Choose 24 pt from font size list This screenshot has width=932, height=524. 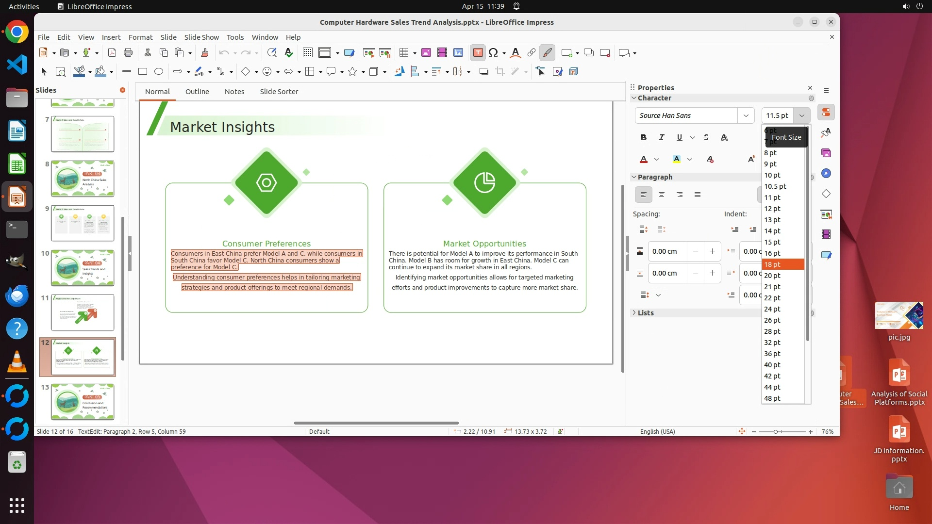point(772,309)
